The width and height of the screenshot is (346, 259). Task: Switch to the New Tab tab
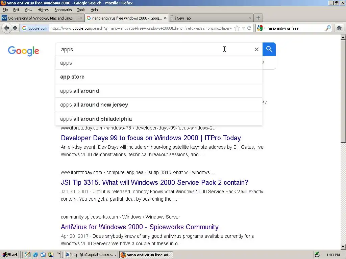pos(211,18)
